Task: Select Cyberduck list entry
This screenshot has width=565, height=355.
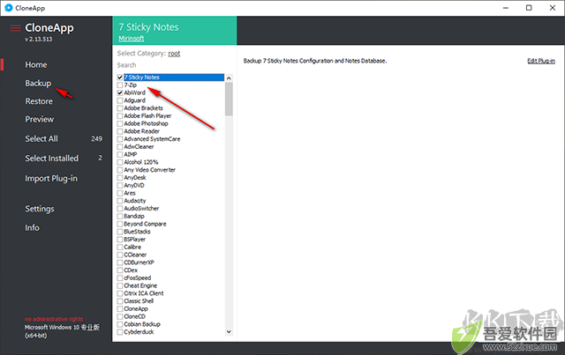Action: click(139, 332)
